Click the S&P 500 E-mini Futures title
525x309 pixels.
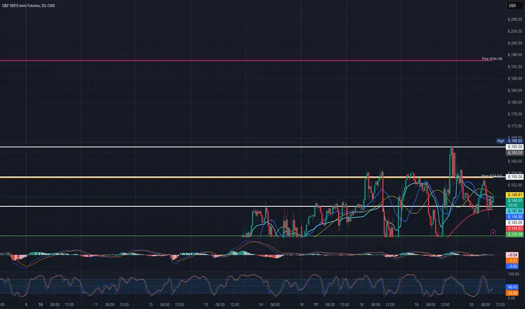(x=29, y=6)
